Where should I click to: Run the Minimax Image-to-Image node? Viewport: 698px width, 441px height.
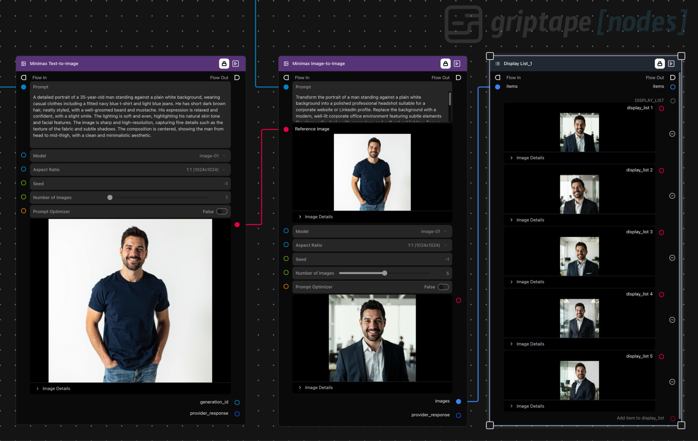457,64
